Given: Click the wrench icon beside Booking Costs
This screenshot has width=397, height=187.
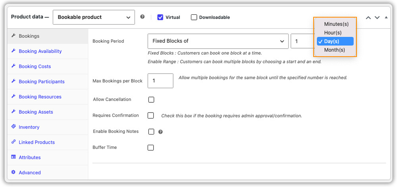Looking at the screenshot, I should click(13, 66).
